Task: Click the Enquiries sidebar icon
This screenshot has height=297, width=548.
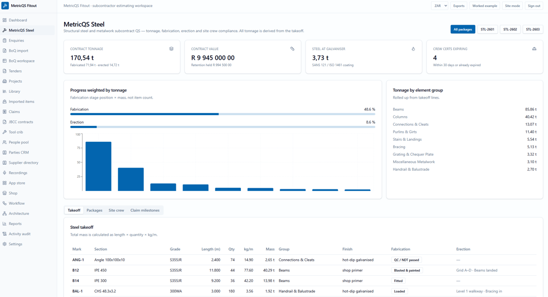Action: (x=5, y=41)
